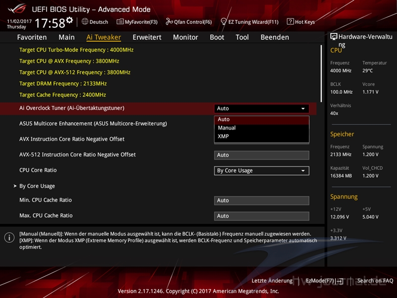Switch to the Main tab
The width and height of the screenshot is (397, 298).
pyautogui.click(x=66, y=37)
